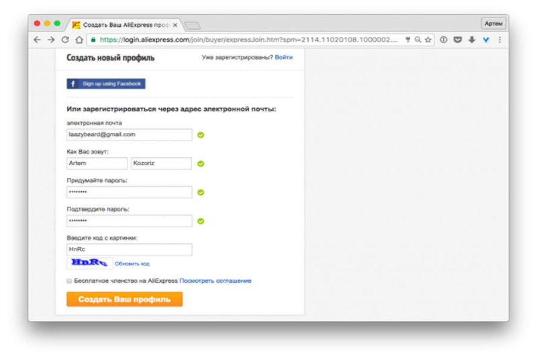Click the 'Как Вас зовут:' label
Screen dimensions: 537x358
coord(88,151)
